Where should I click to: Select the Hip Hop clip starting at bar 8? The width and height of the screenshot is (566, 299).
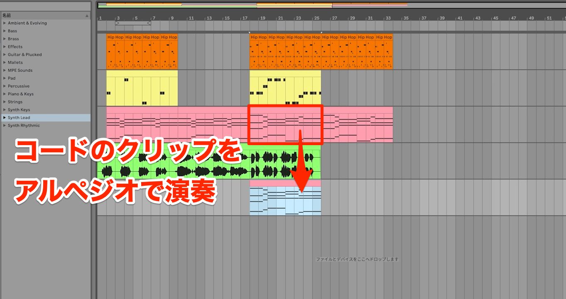[x=169, y=51]
